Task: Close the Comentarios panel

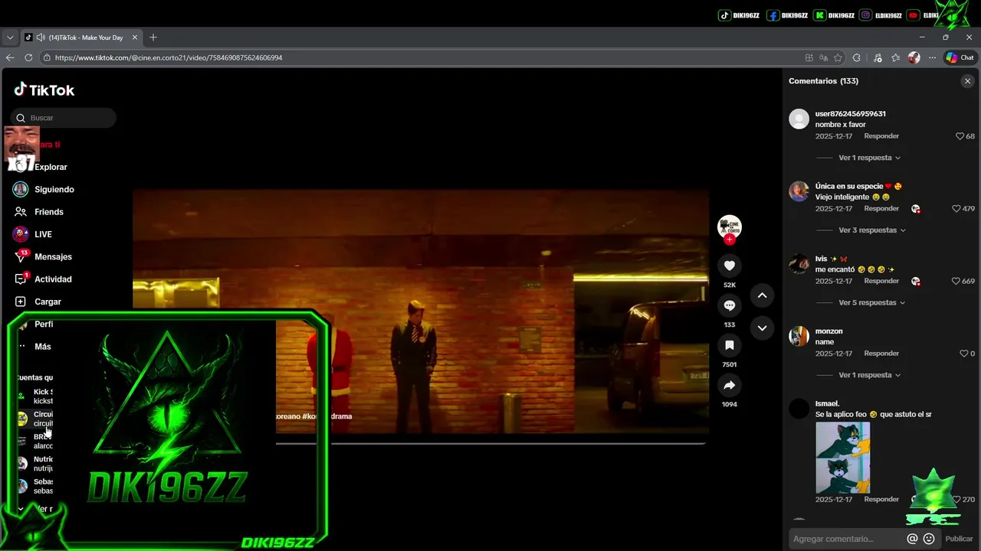Action: [x=967, y=81]
